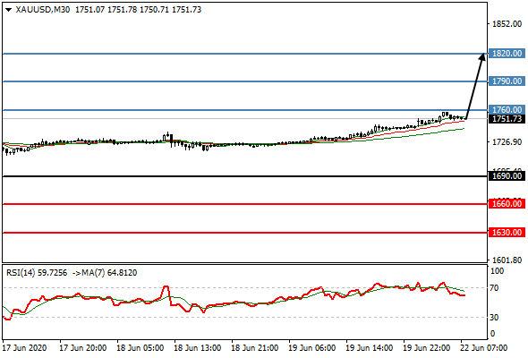Click the 22 Jun 07:00 time label
The image size is (528, 358).
coord(483,347)
